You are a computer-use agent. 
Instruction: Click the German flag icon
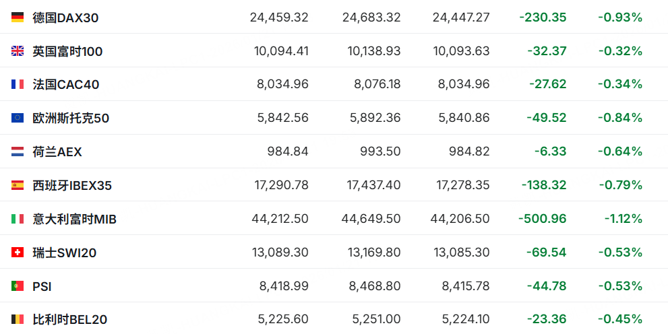(x=18, y=18)
